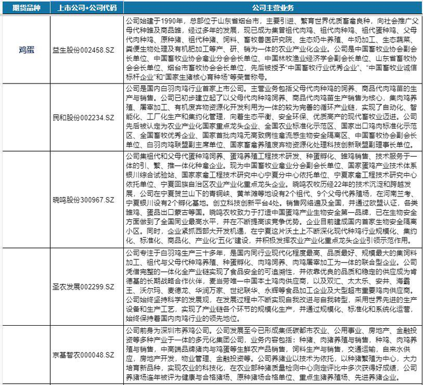This screenshot has width=423, height=385.
Task: Click the 公司主营业务 column header
Action: (273, 7)
